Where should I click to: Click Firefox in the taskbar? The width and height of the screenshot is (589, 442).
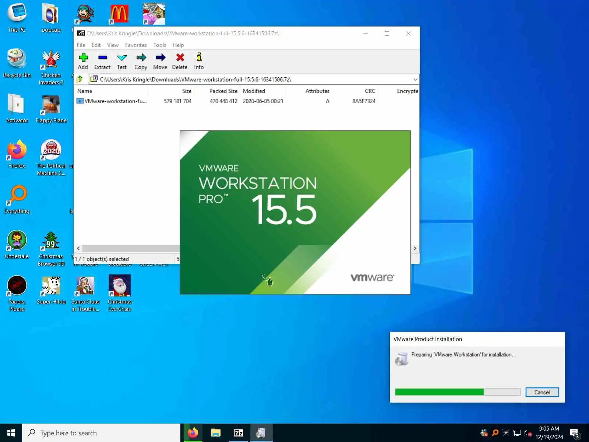pyautogui.click(x=193, y=433)
